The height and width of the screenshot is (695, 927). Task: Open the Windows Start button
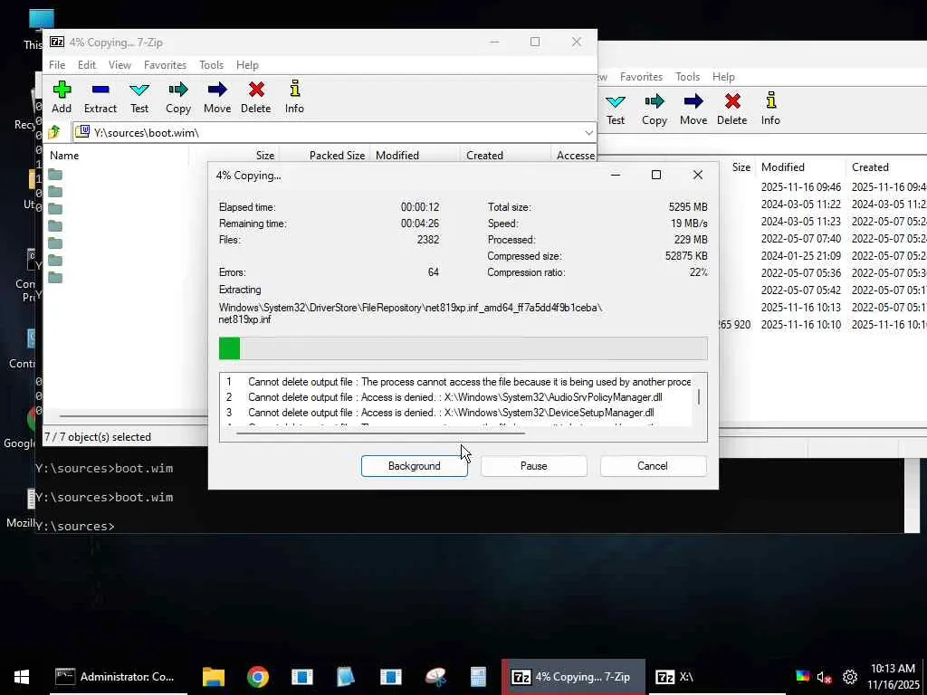[x=22, y=677]
